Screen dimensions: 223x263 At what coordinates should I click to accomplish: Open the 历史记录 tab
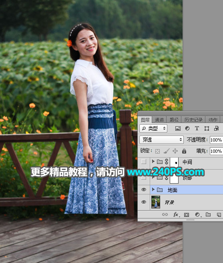point(193,120)
